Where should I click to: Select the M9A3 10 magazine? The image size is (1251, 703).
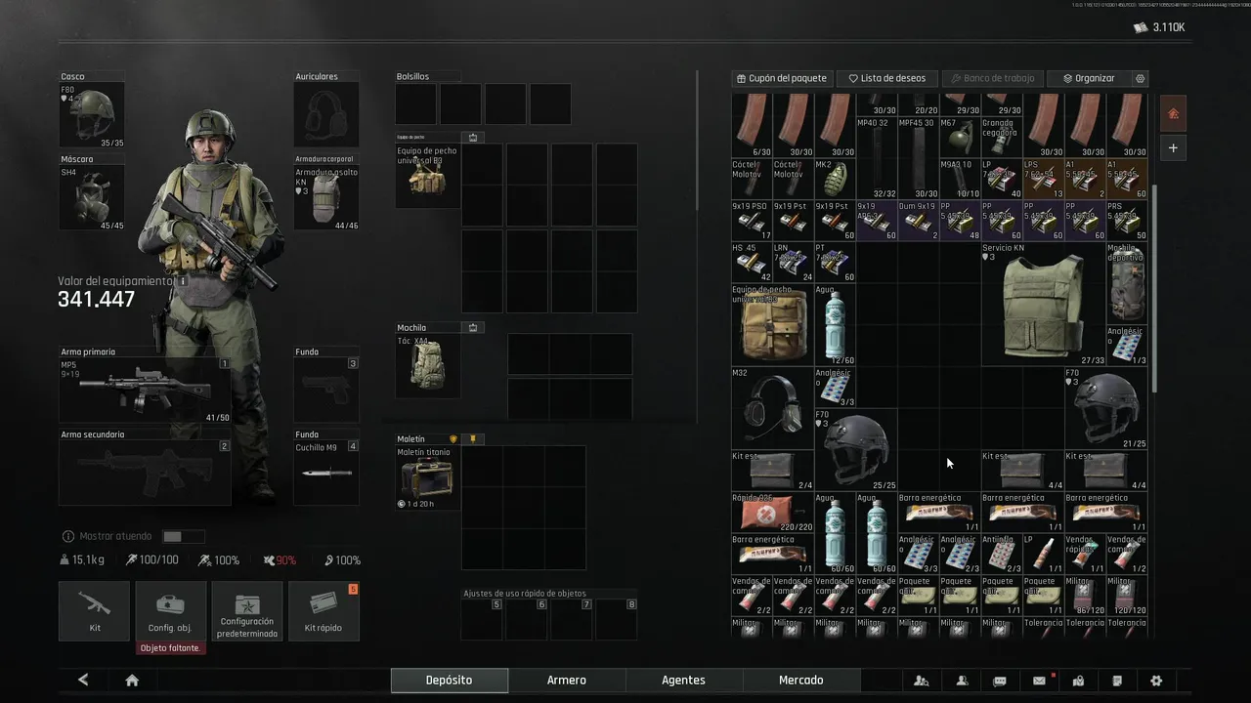pos(960,179)
